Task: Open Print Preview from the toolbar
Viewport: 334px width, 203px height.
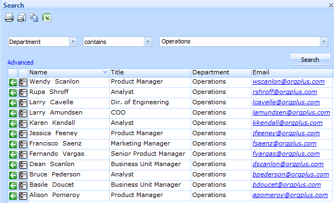Action: (x=22, y=17)
